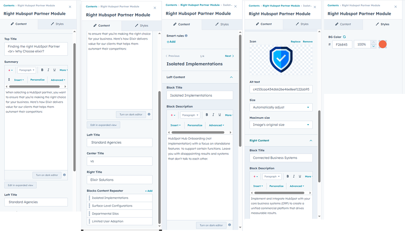Screen dimensions: 405x231
Task: Click Contents breadcrumb in the Smart rules panel
Action: [x=171, y=5]
